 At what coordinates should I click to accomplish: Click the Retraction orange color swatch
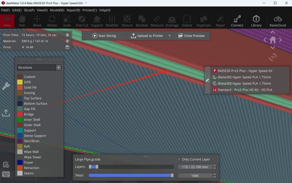tap(20, 168)
